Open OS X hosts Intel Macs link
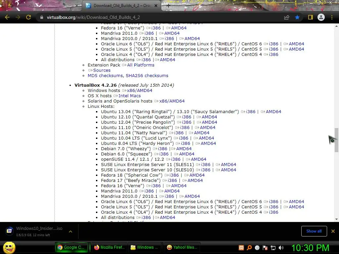 [129, 96]
